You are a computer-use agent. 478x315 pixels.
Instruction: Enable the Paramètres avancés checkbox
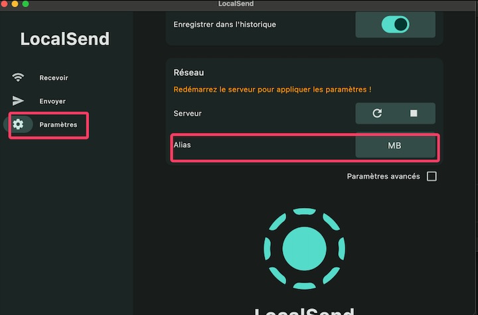click(x=432, y=177)
